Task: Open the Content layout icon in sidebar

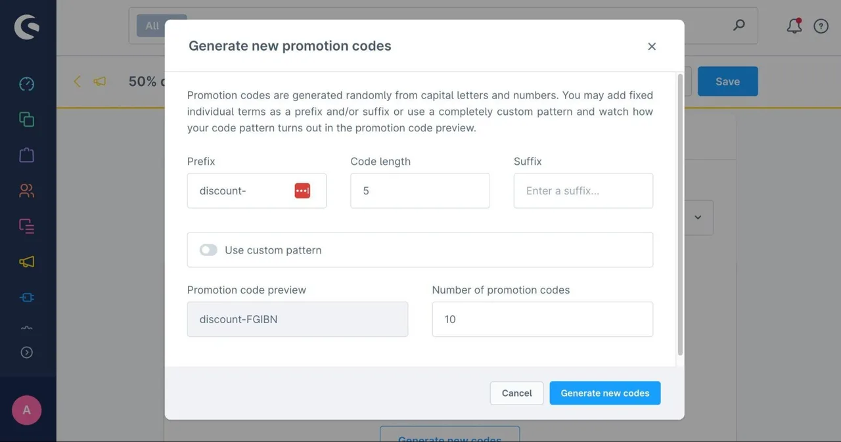Action: 26,226
